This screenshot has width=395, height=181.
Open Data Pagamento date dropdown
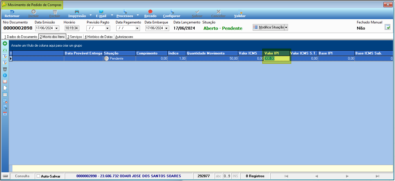pos(137,28)
